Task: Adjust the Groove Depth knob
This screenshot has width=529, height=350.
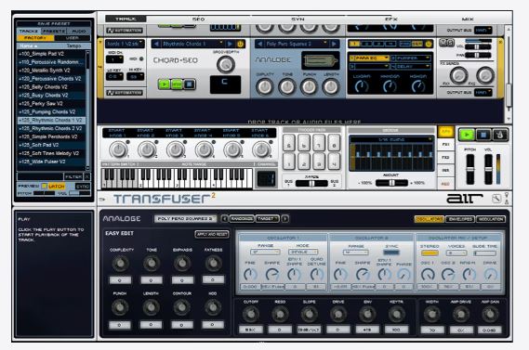Action: [x=226, y=64]
